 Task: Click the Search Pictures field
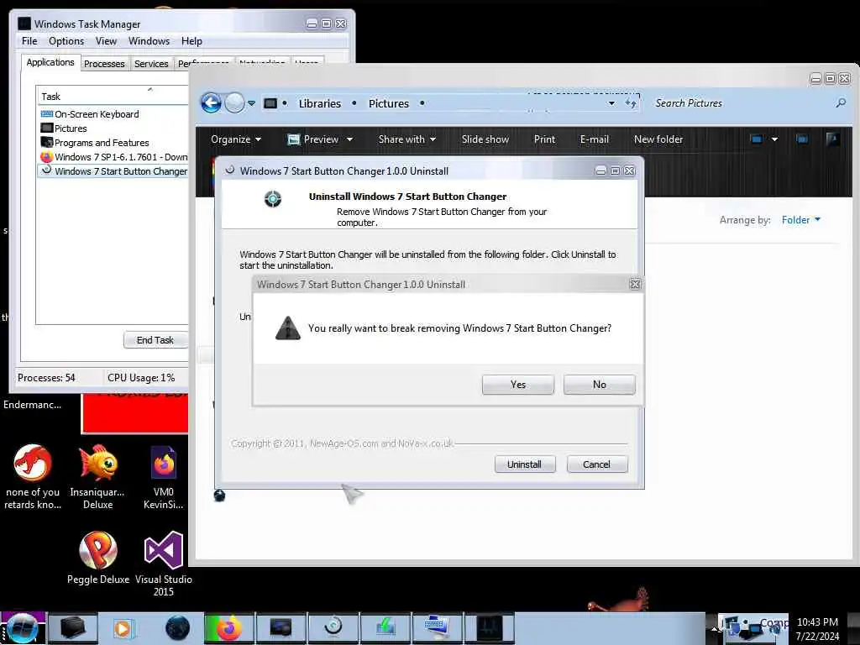click(743, 103)
